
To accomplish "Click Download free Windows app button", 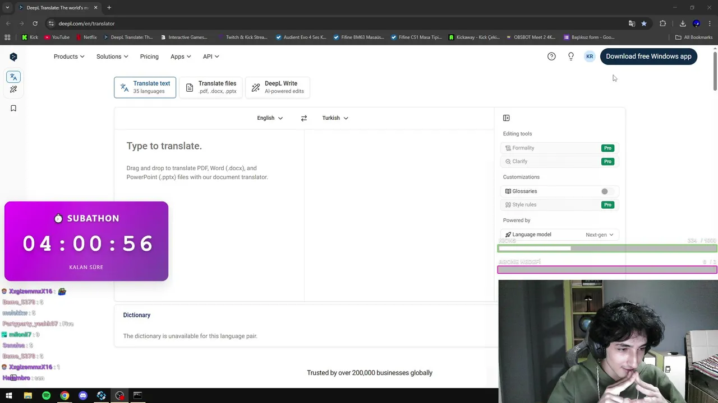I will (648, 57).
